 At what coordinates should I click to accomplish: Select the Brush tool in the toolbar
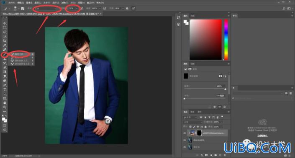[5, 55]
